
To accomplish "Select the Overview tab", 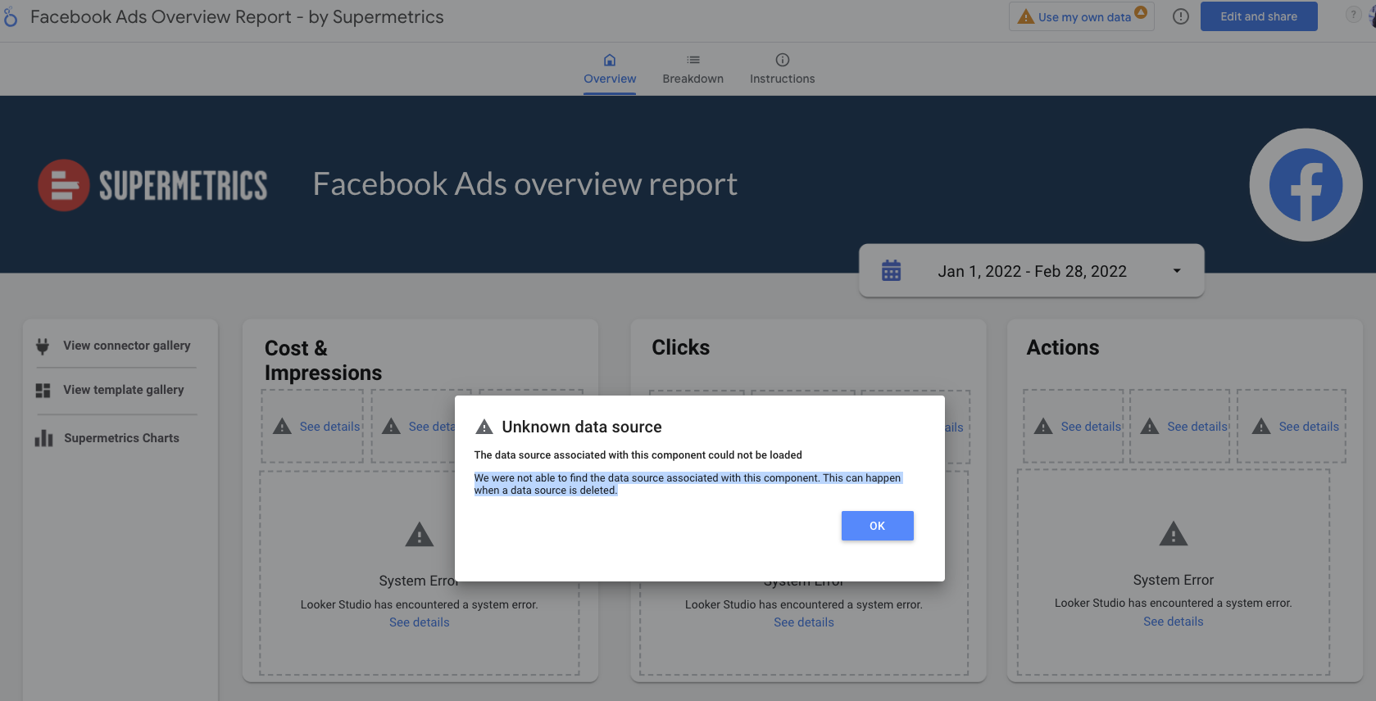I will click(609, 70).
